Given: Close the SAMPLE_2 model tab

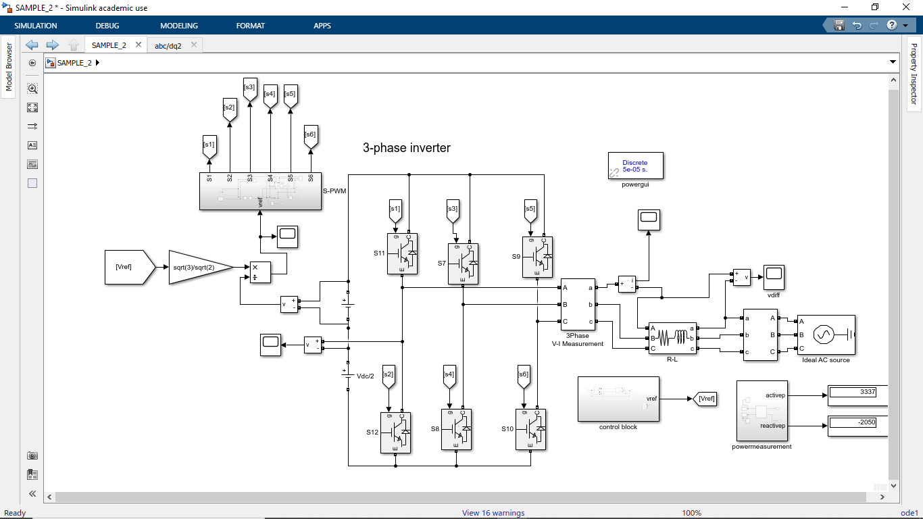Looking at the screenshot, I should point(139,45).
